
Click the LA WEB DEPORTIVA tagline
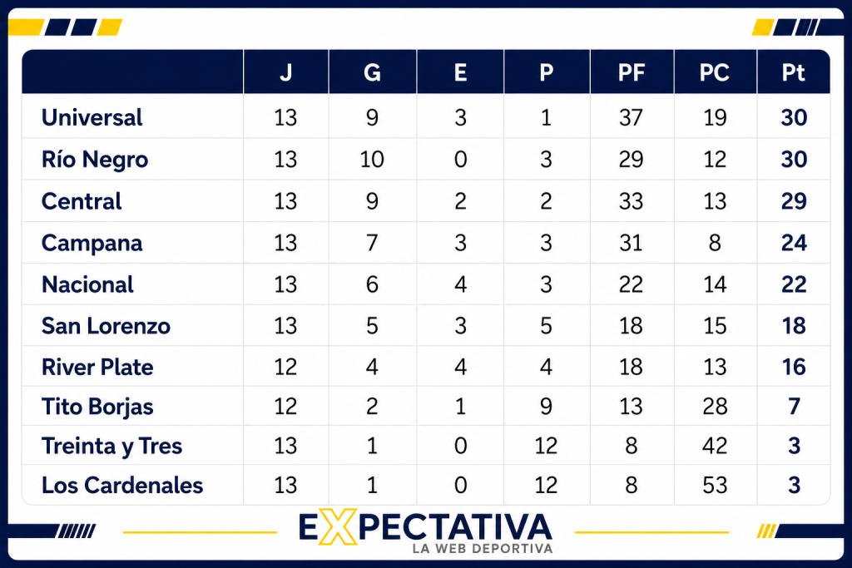point(483,548)
